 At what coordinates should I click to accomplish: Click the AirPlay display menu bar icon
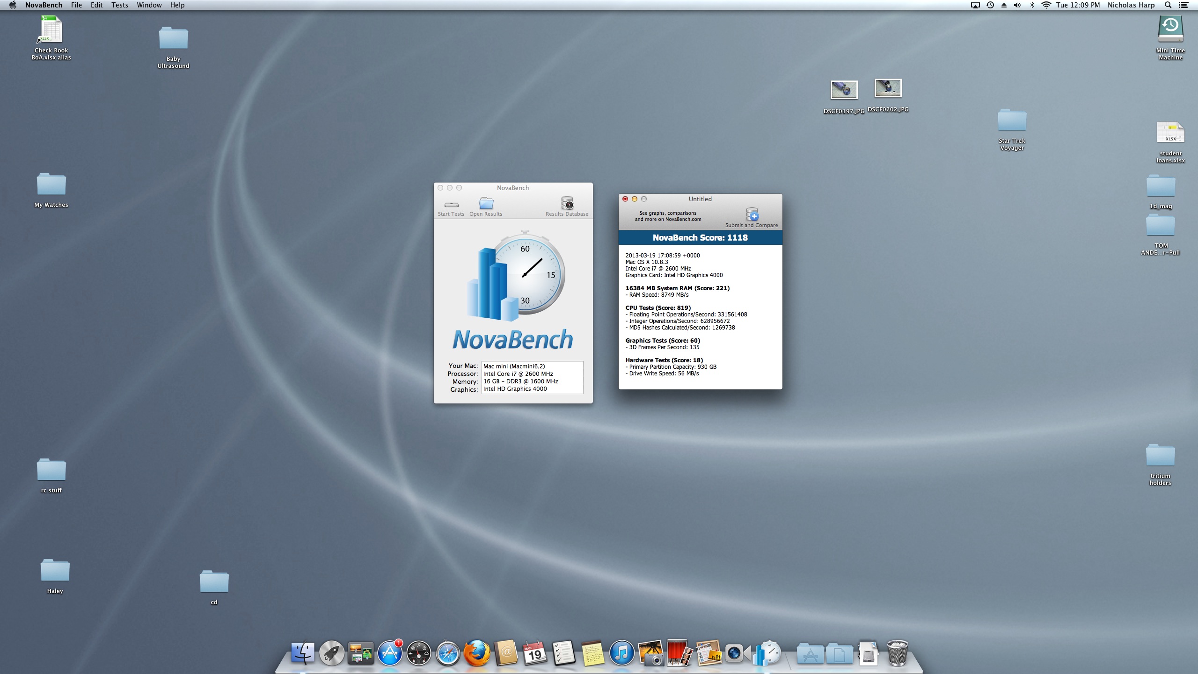pyautogui.click(x=975, y=5)
